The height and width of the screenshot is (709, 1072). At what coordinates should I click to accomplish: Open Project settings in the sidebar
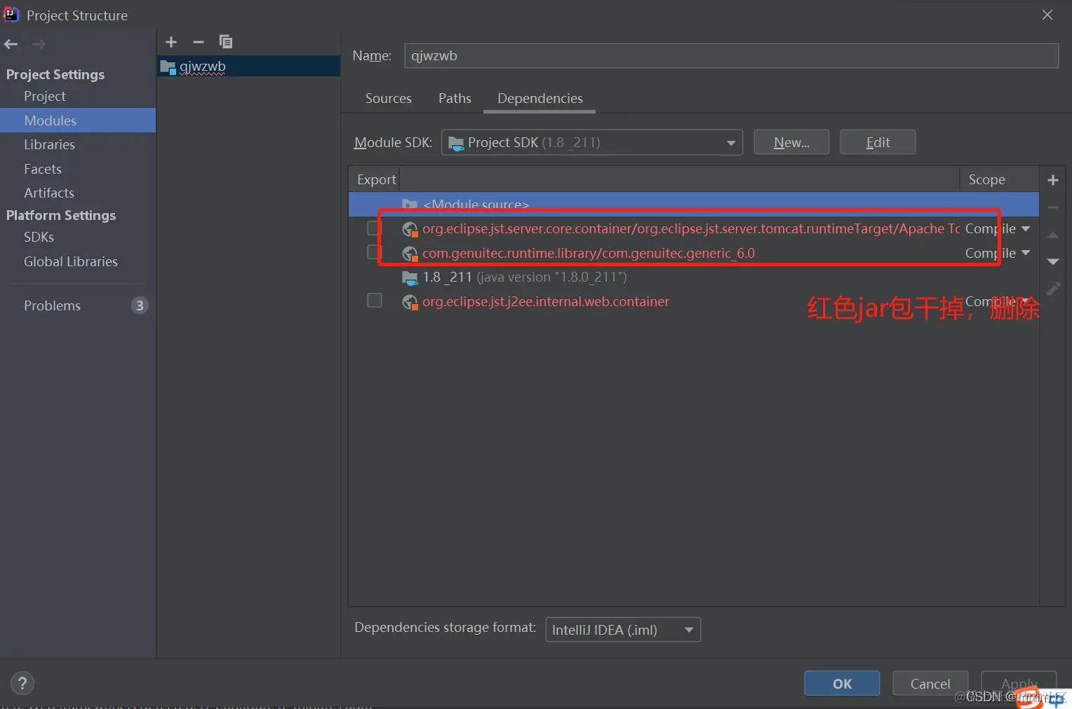(45, 96)
